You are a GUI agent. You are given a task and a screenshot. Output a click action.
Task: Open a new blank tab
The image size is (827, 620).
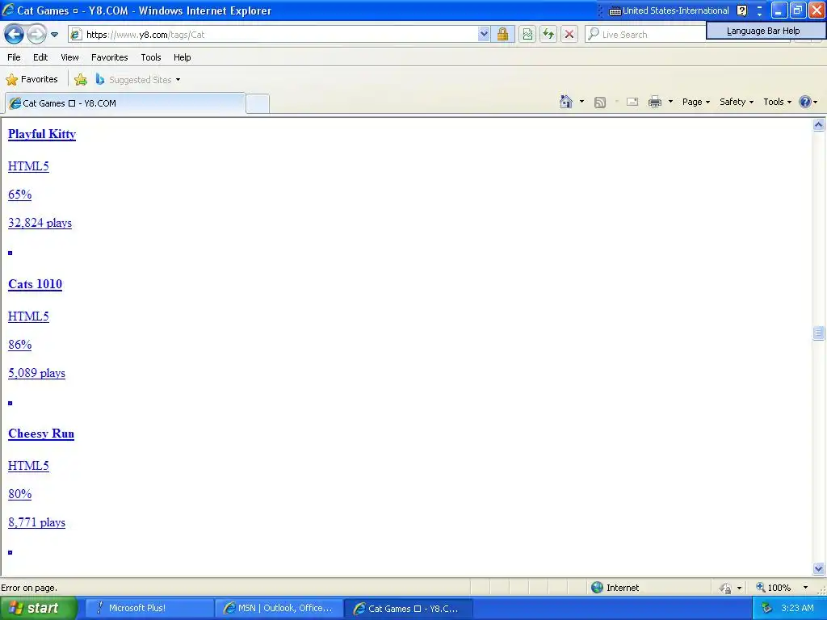pos(258,103)
